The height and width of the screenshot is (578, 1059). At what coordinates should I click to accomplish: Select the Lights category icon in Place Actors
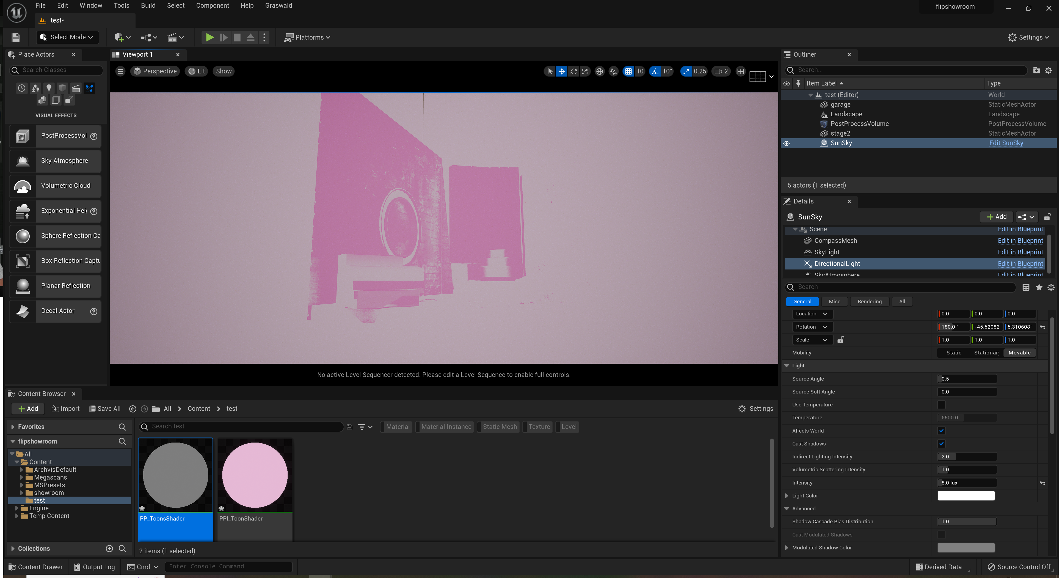pyautogui.click(x=49, y=88)
